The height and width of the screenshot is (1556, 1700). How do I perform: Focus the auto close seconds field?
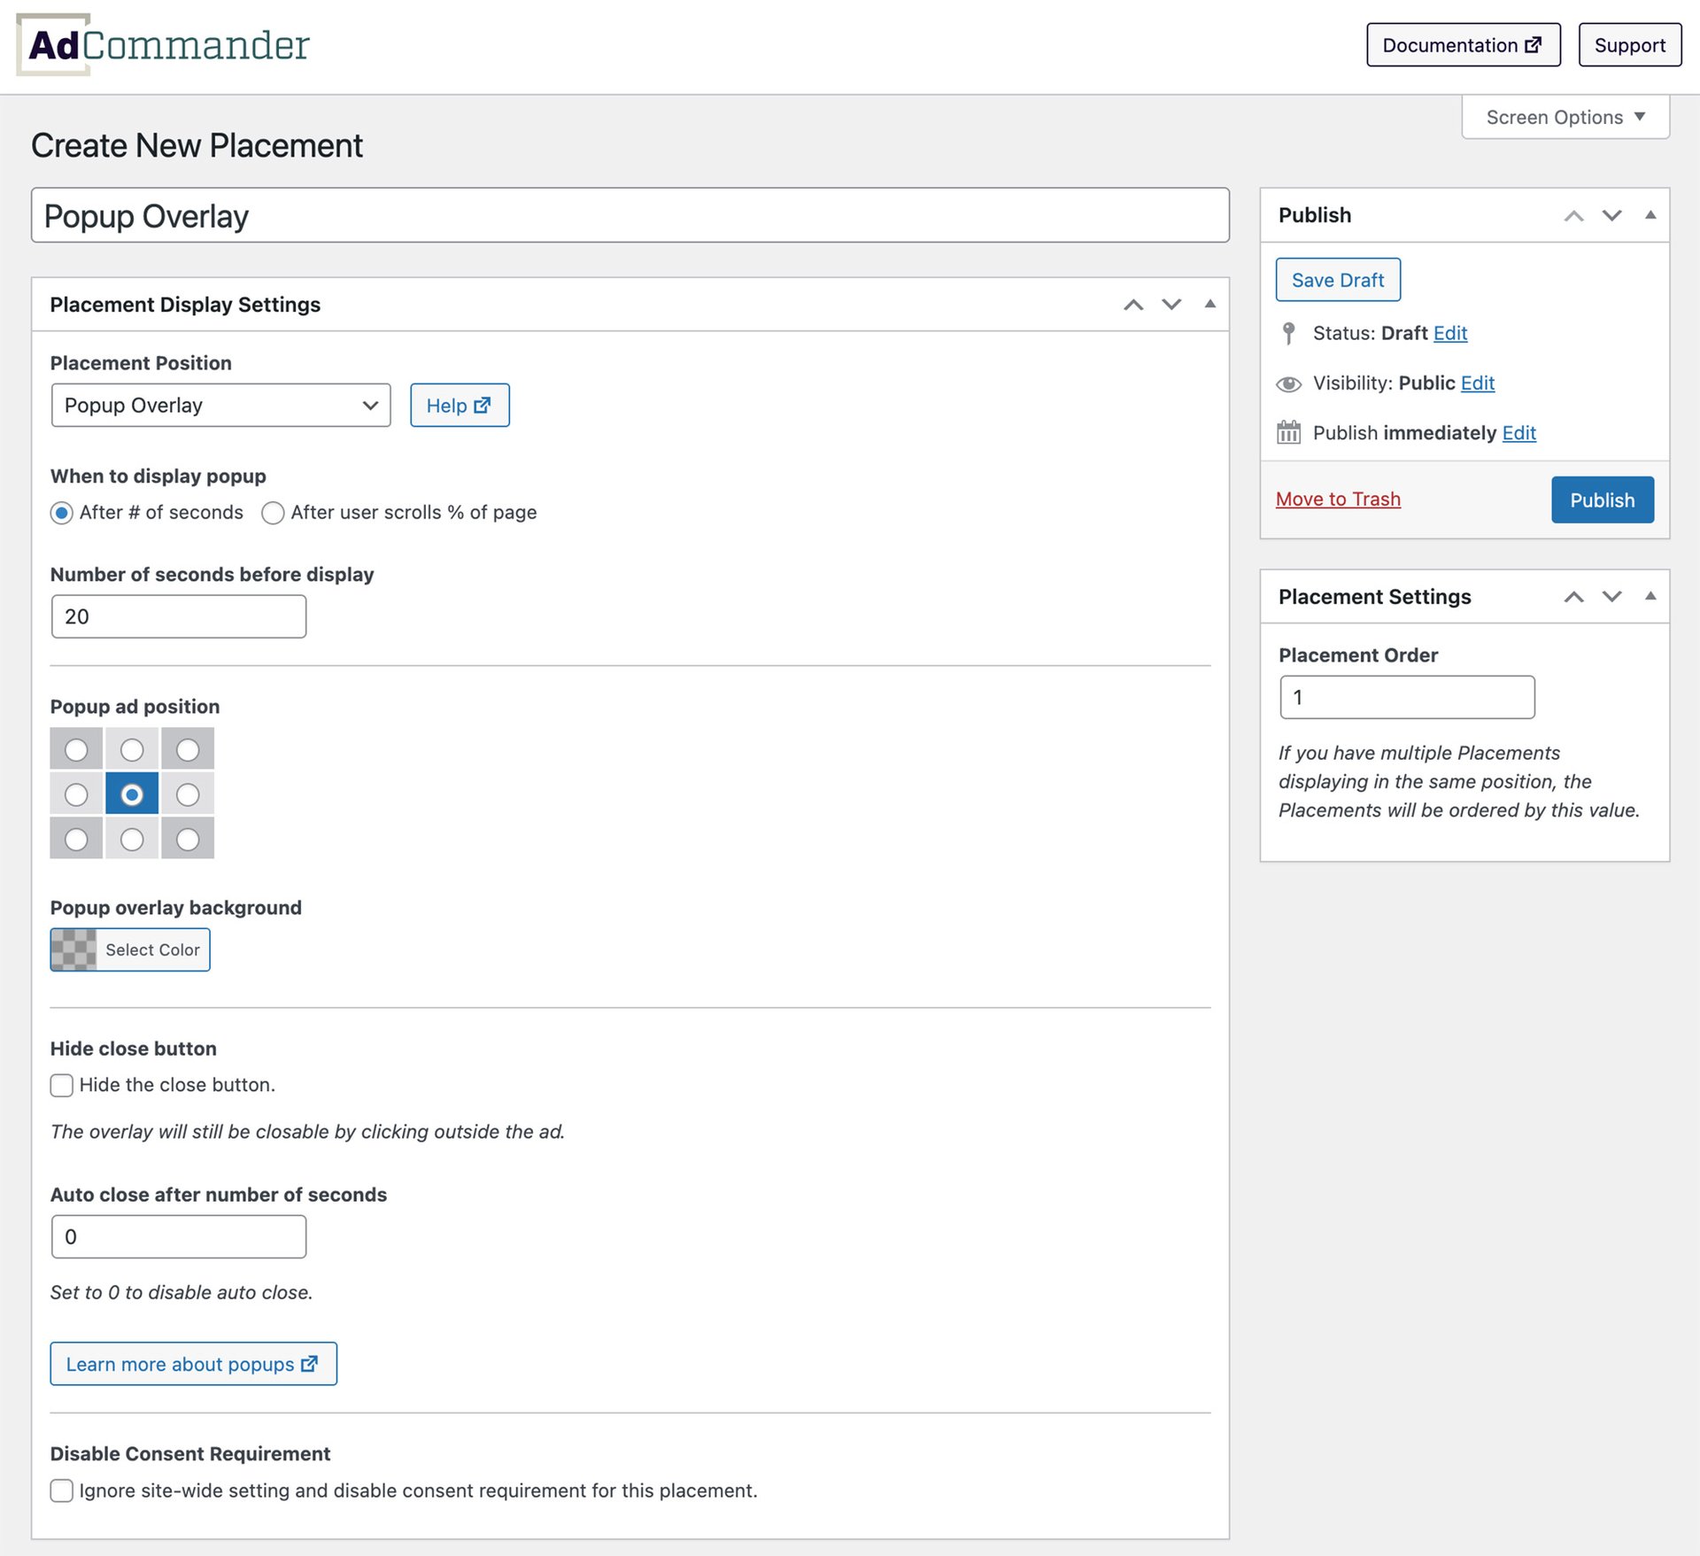coord(179,1236)
